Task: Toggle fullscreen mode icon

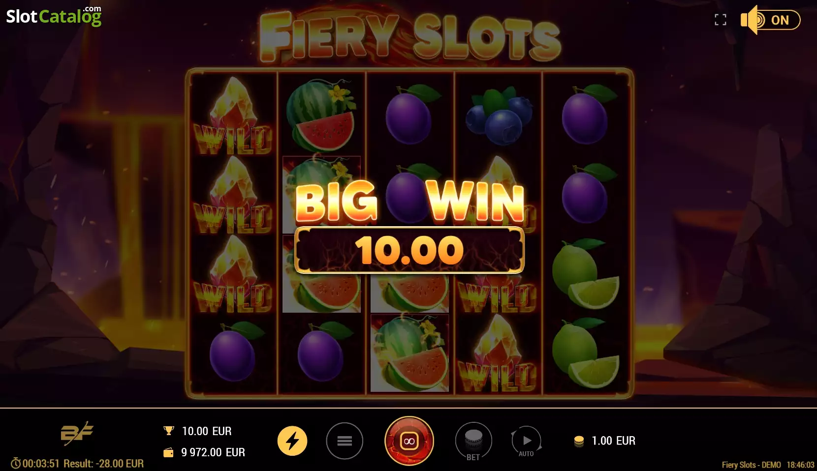Action: (x=721, y=20)
